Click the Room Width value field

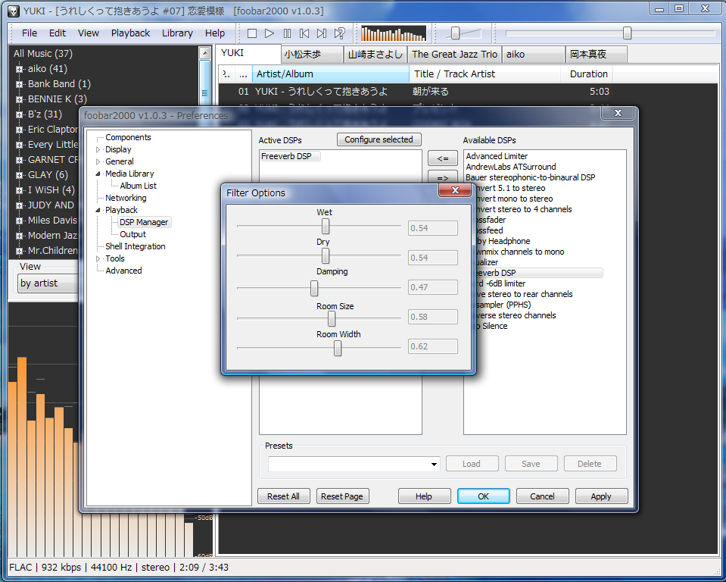[x=432, y=346]
